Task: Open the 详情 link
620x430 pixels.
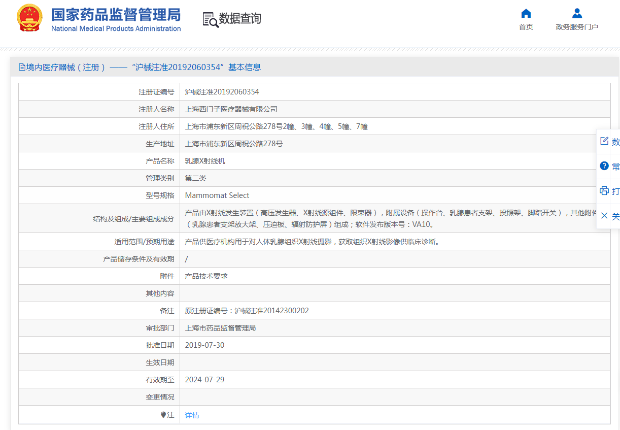Action: pos(192,415)
